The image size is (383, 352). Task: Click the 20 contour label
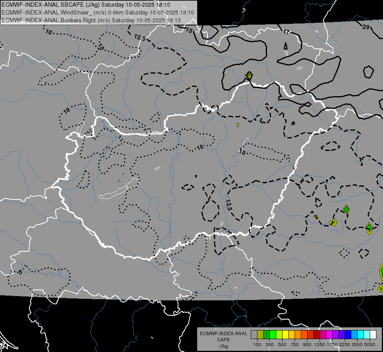point(366,27)
